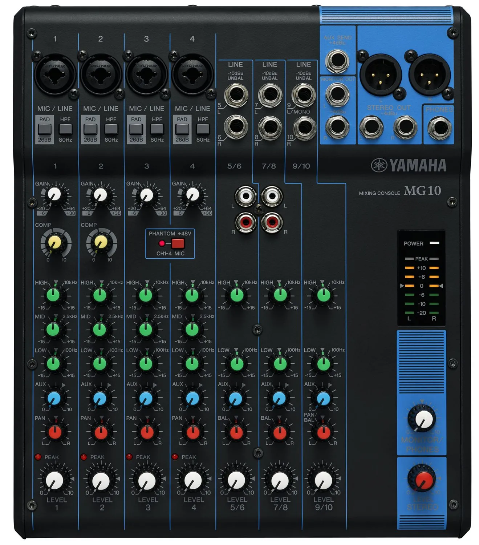
Task: Click the channel 1 PEAK indicator LED
Action: click(x=38, y=457)
